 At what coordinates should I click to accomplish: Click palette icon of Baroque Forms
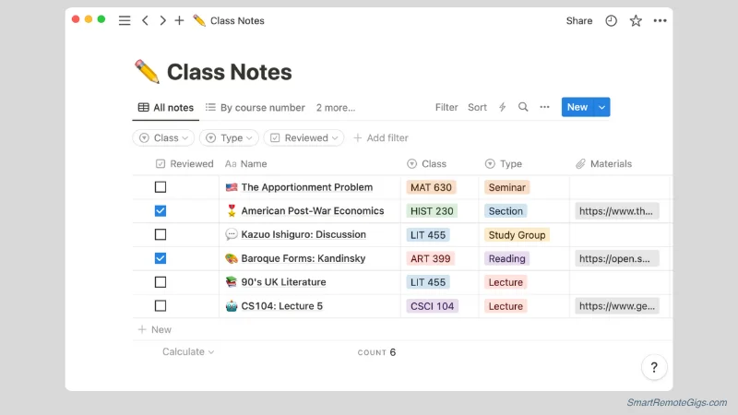232,258
